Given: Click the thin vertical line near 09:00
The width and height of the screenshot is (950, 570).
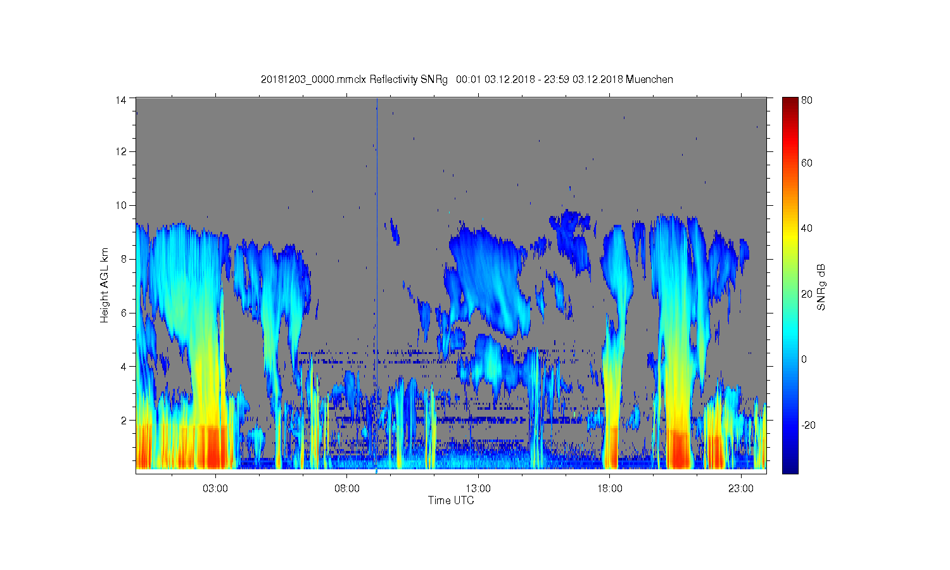Looking at the screenshot, I should (x=377, y=285).
